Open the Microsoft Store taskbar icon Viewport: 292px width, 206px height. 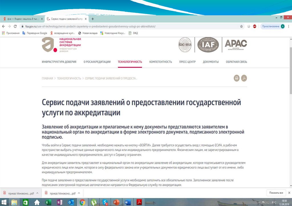point(25,202)
